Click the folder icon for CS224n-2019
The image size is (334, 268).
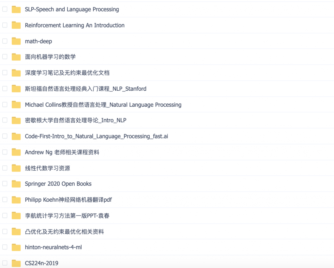[16, 263]
